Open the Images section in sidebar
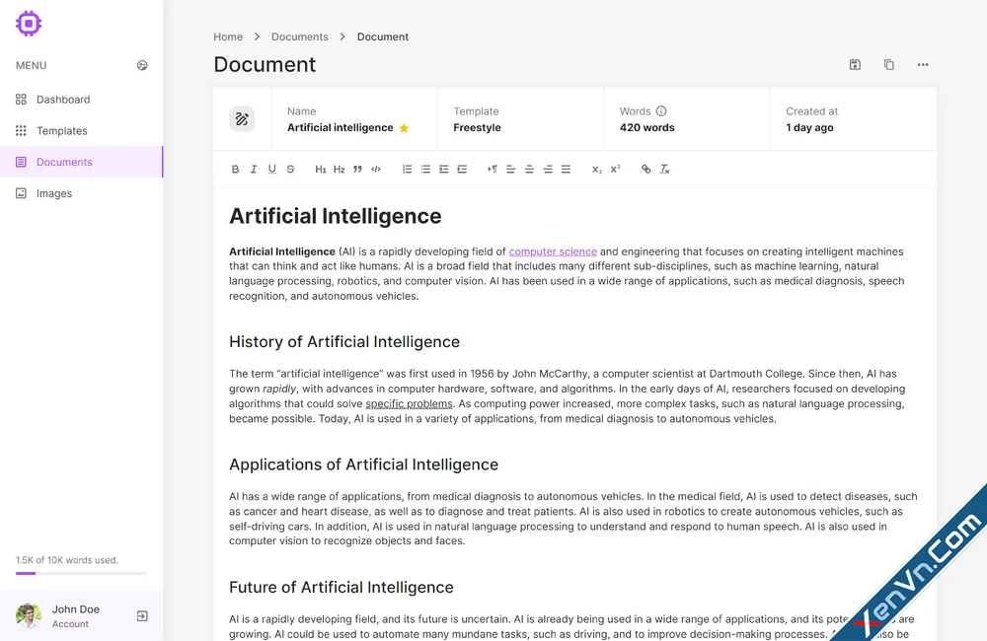This screenshot has width=987, height=641. point(56,193)
